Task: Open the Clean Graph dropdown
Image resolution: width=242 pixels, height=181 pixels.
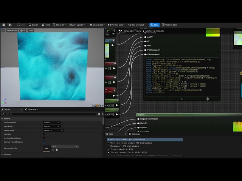Action: (x=97, y=25)
